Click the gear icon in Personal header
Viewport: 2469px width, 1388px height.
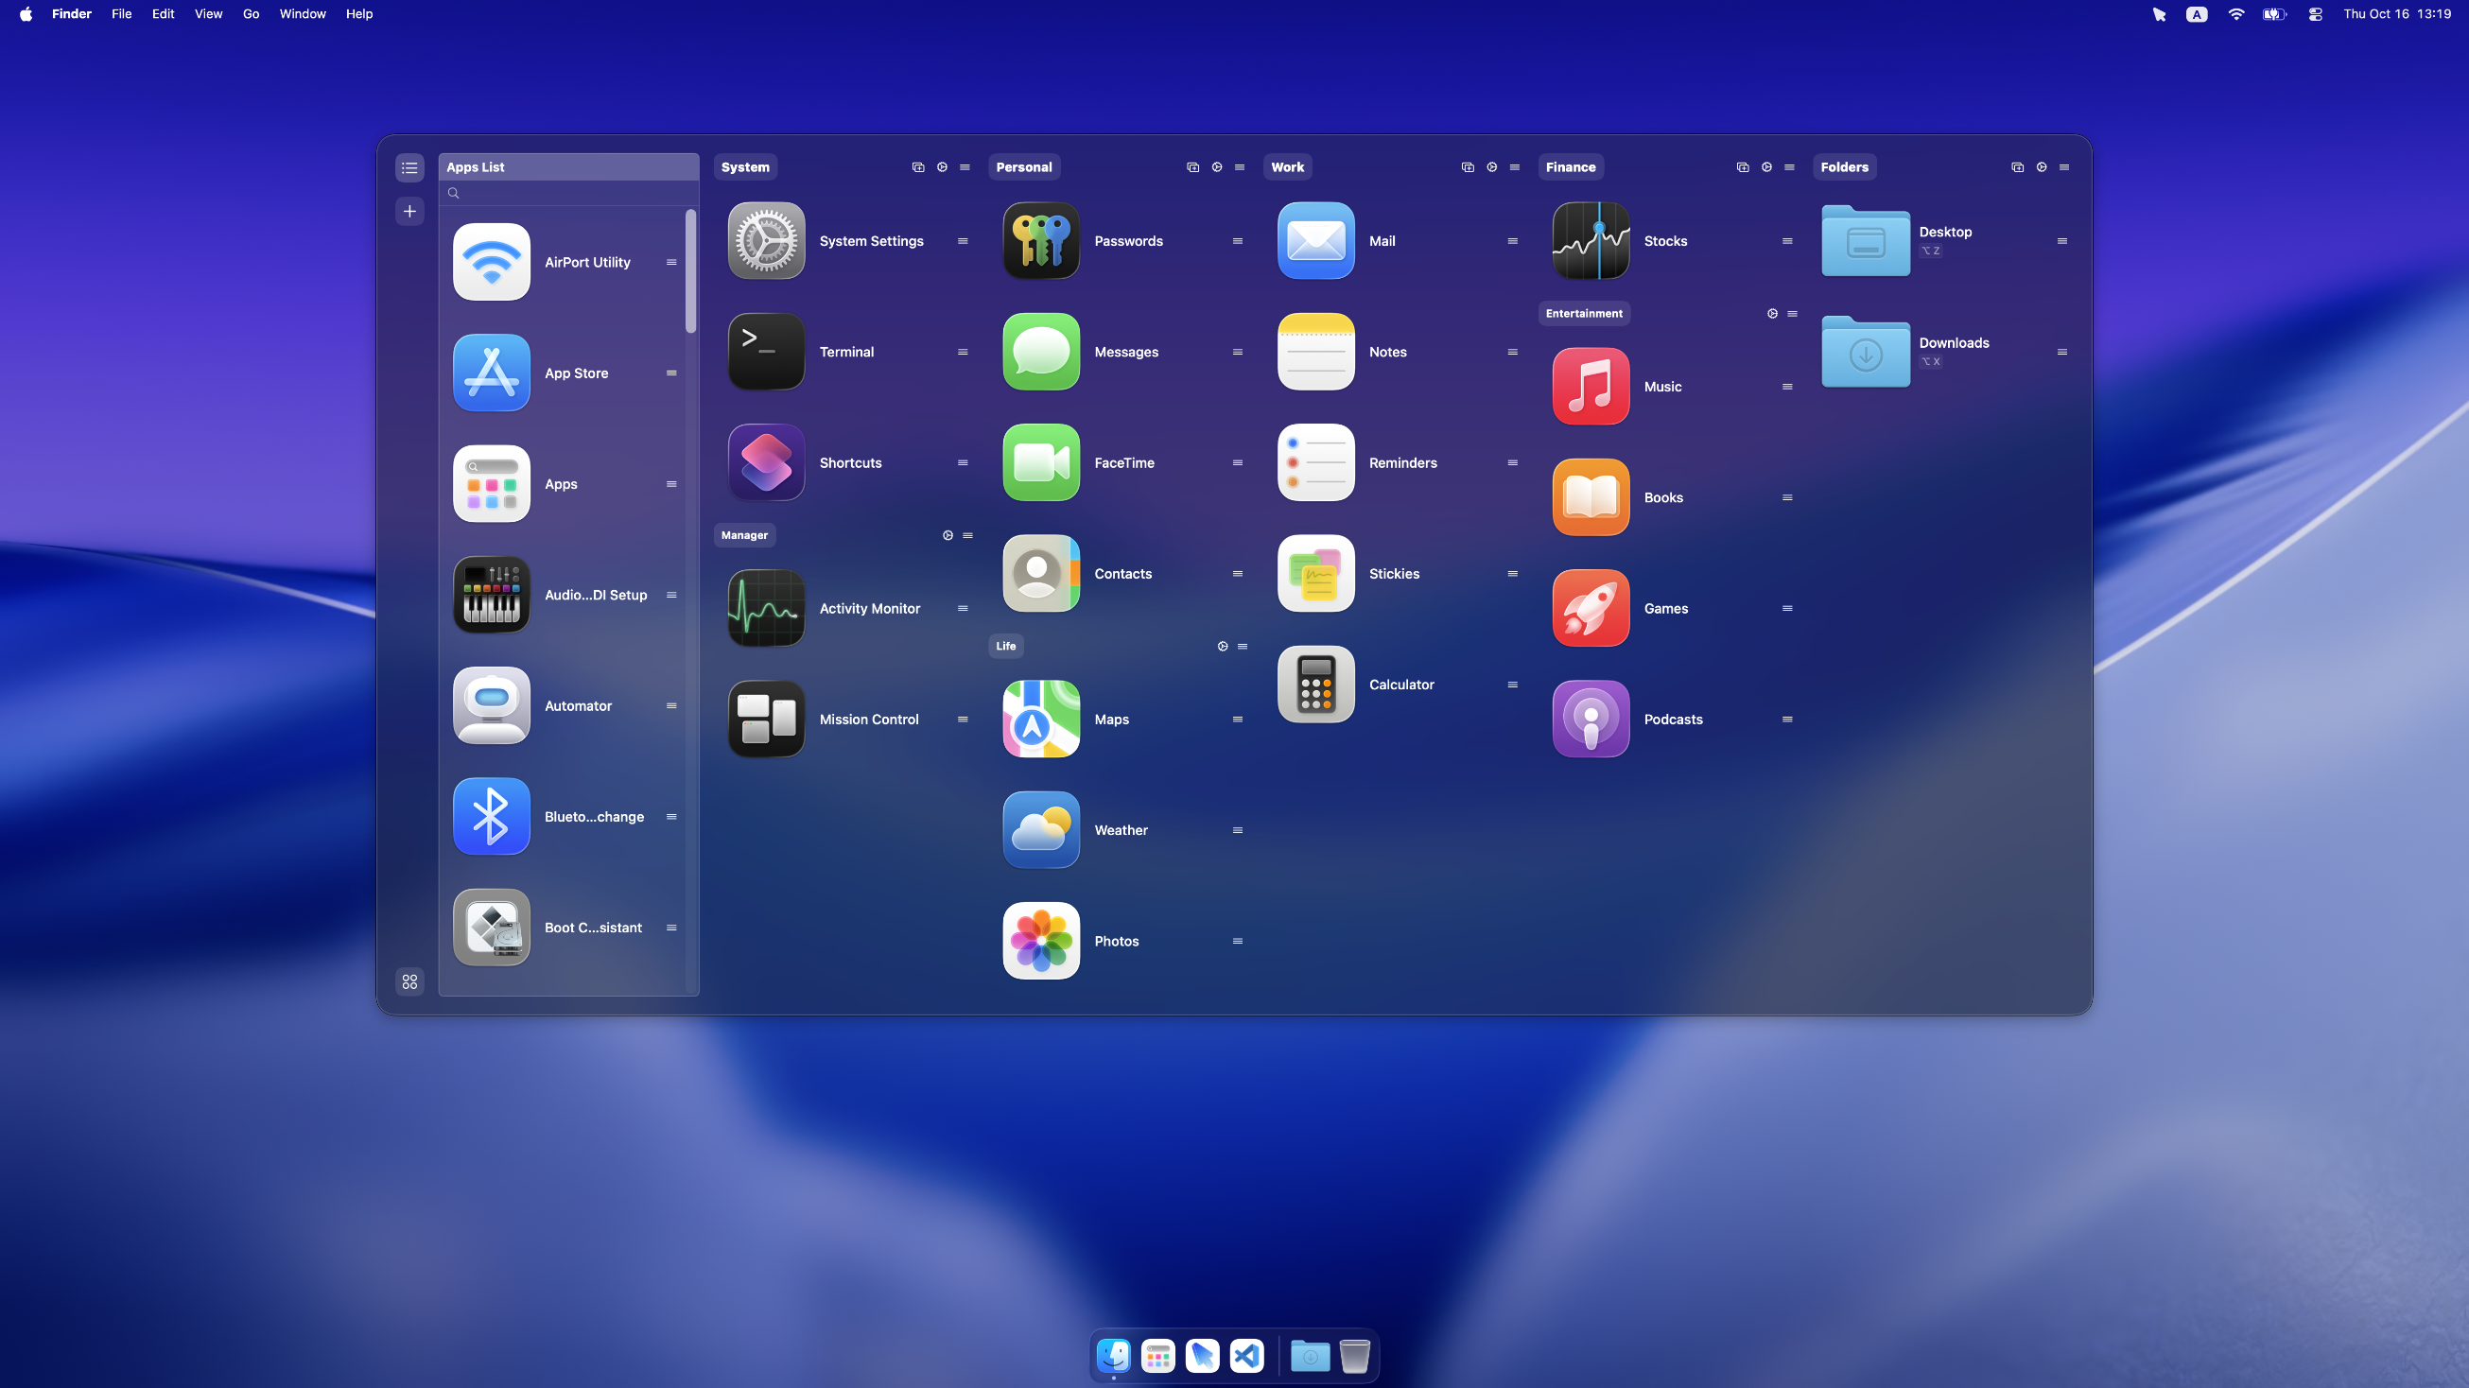(1216, 166)
